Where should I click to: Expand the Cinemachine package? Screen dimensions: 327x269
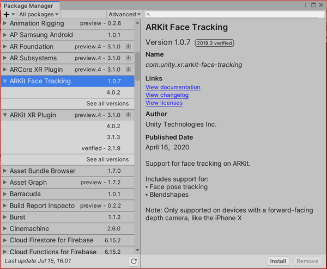pyautogui.click(x=5, y=228)
